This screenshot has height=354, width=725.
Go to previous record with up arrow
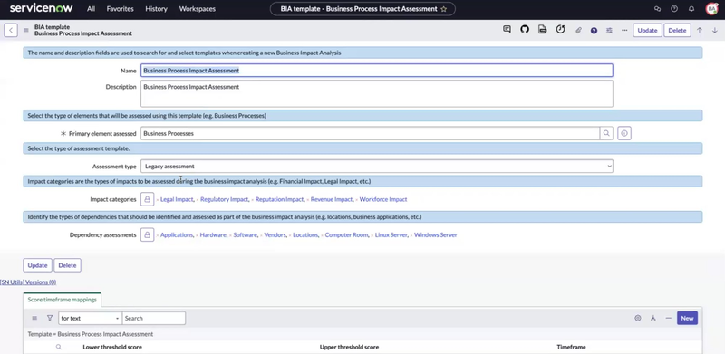[x=700, y=31]
